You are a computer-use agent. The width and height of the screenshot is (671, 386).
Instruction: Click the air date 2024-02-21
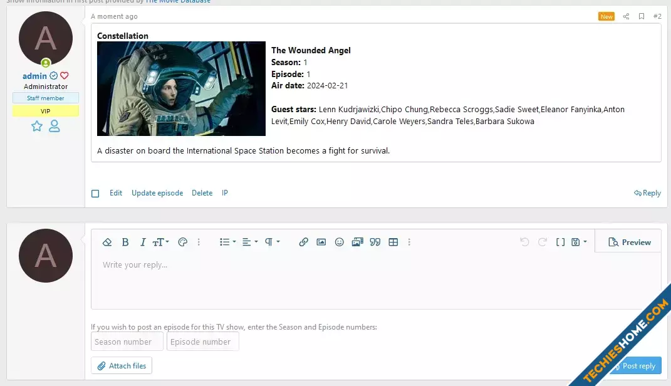pyautogui.click(x=328, y=86)
